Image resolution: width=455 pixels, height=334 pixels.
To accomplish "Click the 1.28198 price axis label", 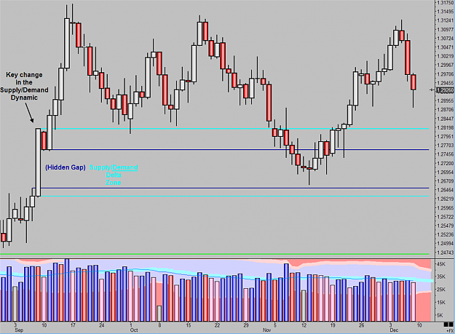I will coord(445,127).
